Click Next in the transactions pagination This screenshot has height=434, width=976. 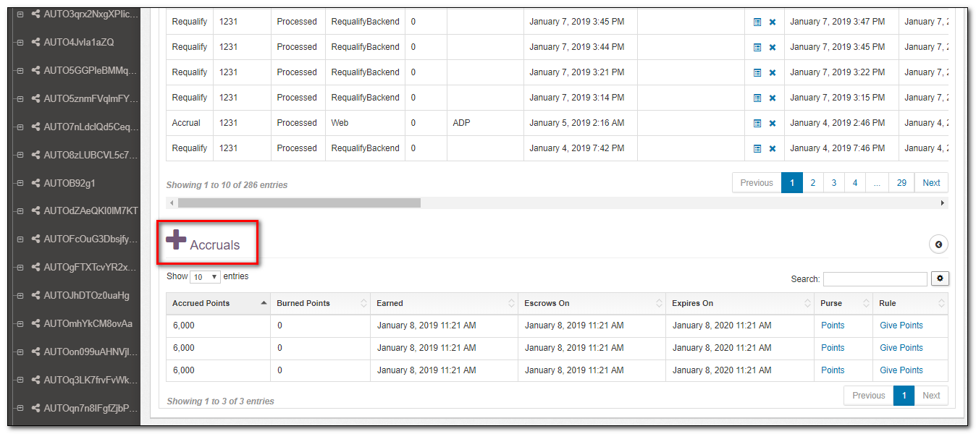pos(931,183)
